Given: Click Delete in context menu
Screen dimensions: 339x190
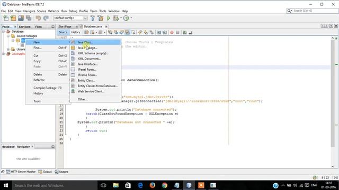Looking at the screenshot, I should [48, 74].
